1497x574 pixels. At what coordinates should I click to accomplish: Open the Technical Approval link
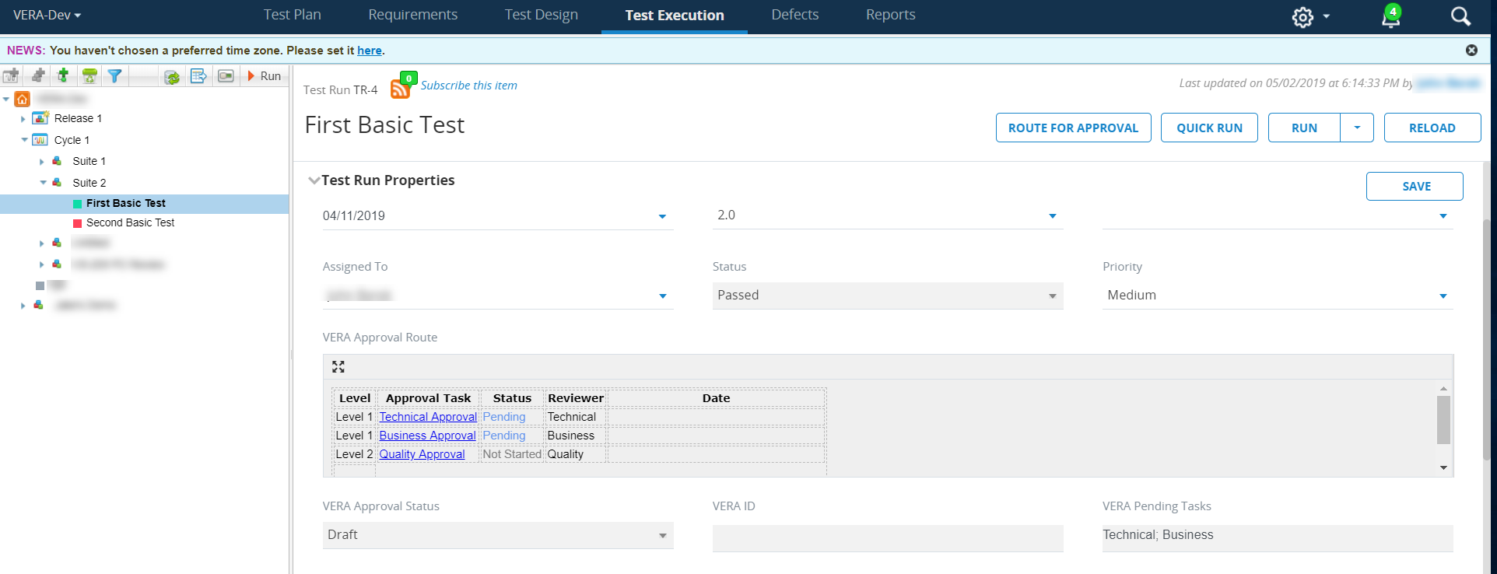428,417
